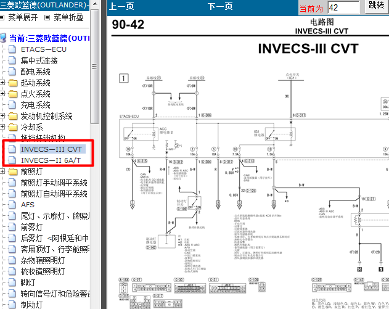Click the 起动系统 folder icon
This screenshot has width=389, height=309.
point(13,83)
